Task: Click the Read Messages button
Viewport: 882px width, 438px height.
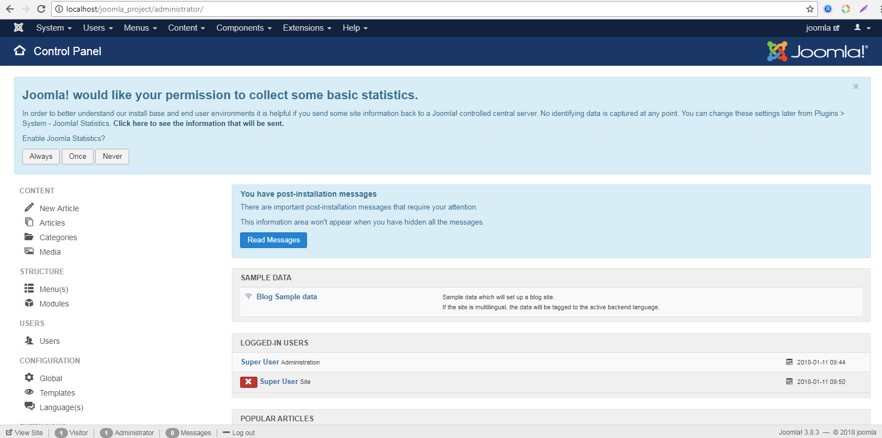Action: pyautogui.click(x=274, y=240)
